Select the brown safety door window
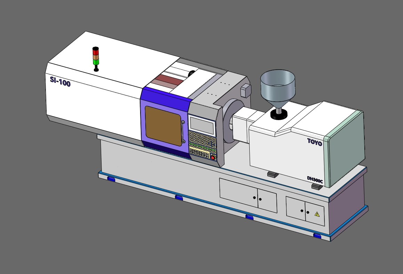 point(163,126)
